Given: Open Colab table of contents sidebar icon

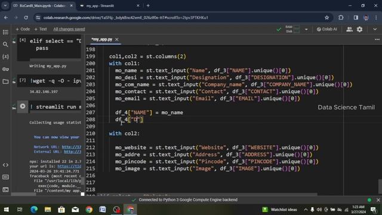Looking at the screenshot, I should point(5,32).
